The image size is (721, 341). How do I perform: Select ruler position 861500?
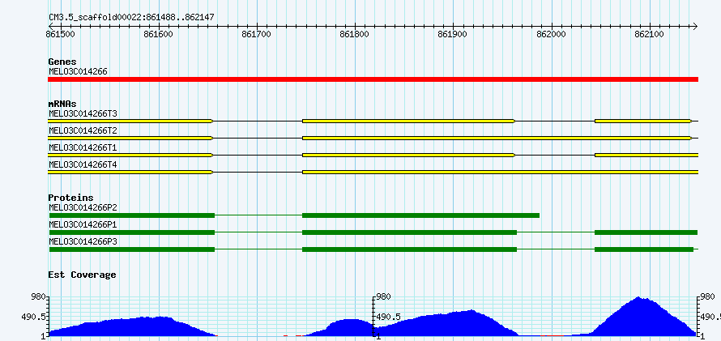coord(60,34)
